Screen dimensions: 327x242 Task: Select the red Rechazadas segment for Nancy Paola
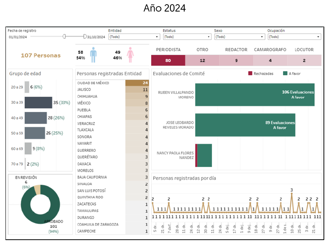point(196,156)
